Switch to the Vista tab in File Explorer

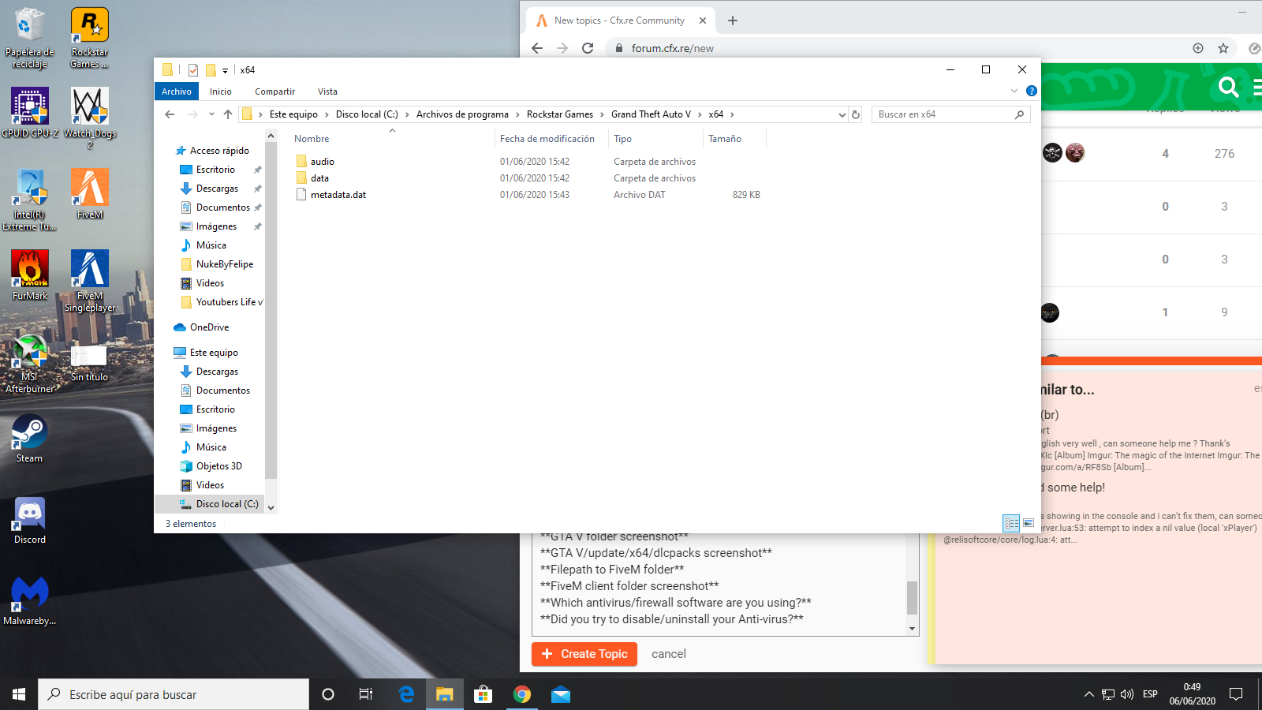tap(327, 92)
